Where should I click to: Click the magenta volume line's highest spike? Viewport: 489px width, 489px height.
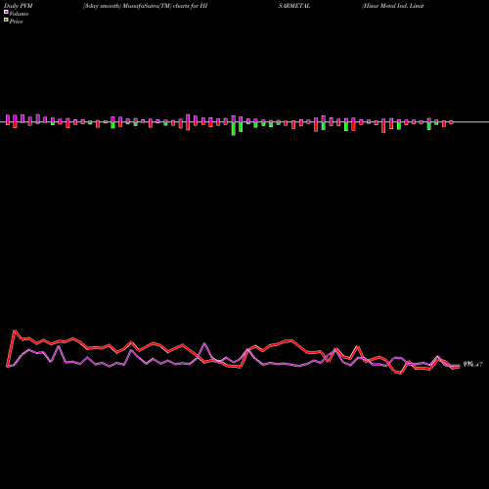pyautogui.click(x=204, y=343)
